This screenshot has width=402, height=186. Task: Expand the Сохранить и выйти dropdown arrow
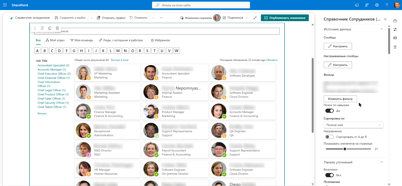pos(91,18)
